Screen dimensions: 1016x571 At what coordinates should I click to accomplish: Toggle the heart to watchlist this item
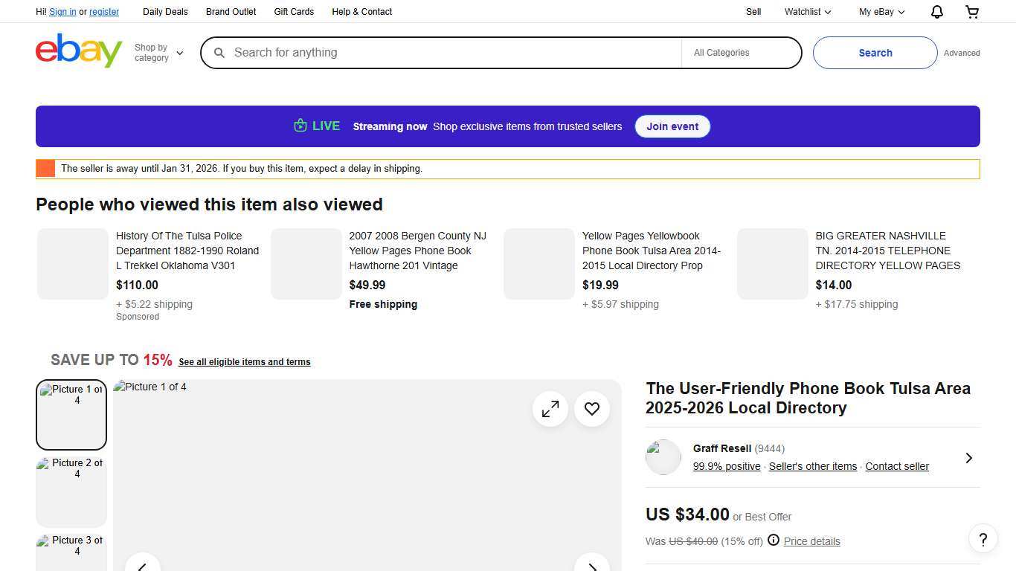coord(591,408)
